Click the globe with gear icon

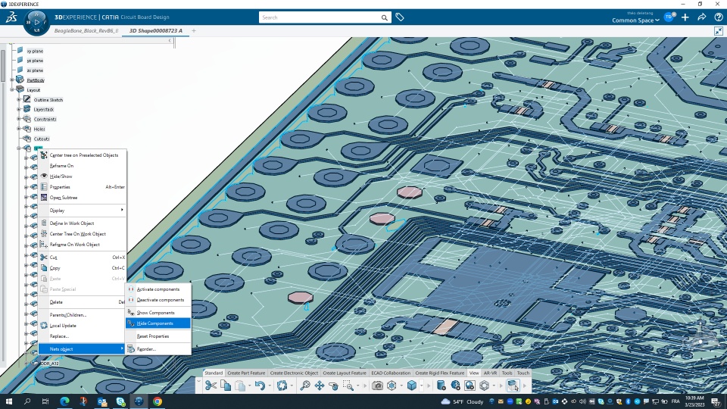click(x=455, y=386)
